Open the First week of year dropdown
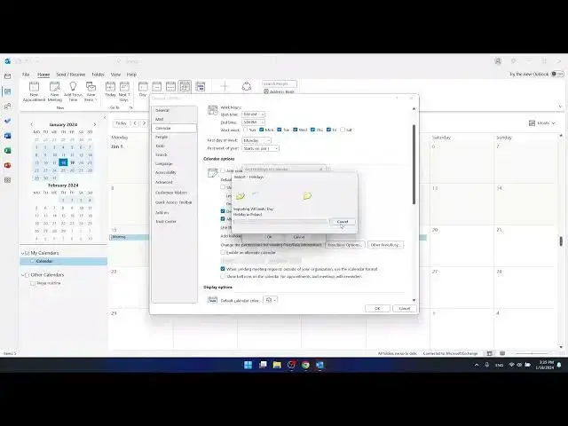Image resolution: width=568 pixels, height=426 pixels. [x=260, y=148]
